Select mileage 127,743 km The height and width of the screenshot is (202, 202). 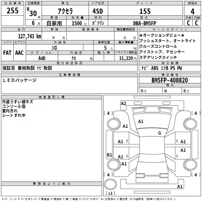point(30,36)
